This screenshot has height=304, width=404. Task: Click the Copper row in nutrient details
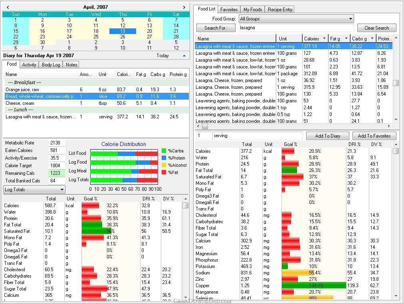point(294,286)
